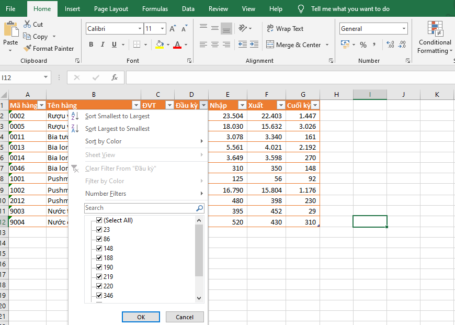
Task: Click the OK button
Action: point(141,317)
